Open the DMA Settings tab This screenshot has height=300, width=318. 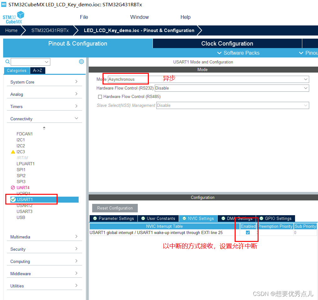(x=237, y=218)
